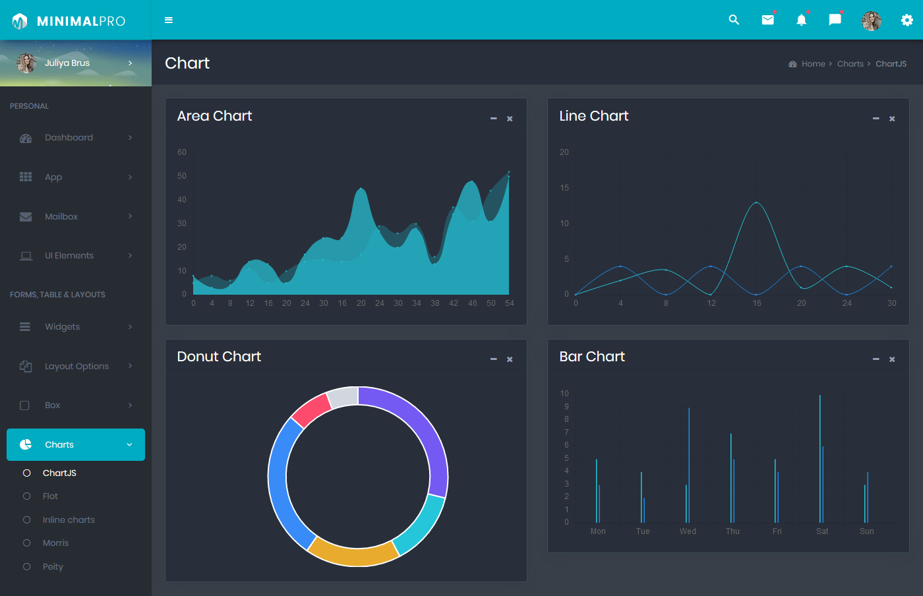Remove the Area Chart box with x icon

510,119
